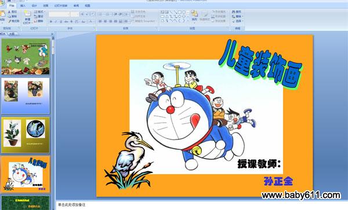Screen dimensions: 348x210
Task: Open the font size dropdown
Action: (x=75, y=14)
